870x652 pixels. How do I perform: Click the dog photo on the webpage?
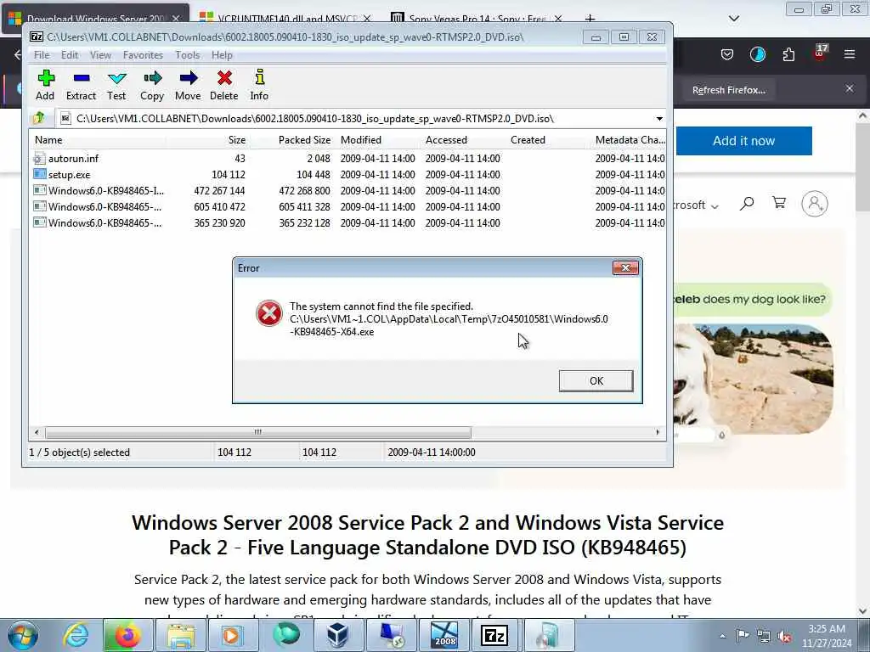tap(753, 379)
